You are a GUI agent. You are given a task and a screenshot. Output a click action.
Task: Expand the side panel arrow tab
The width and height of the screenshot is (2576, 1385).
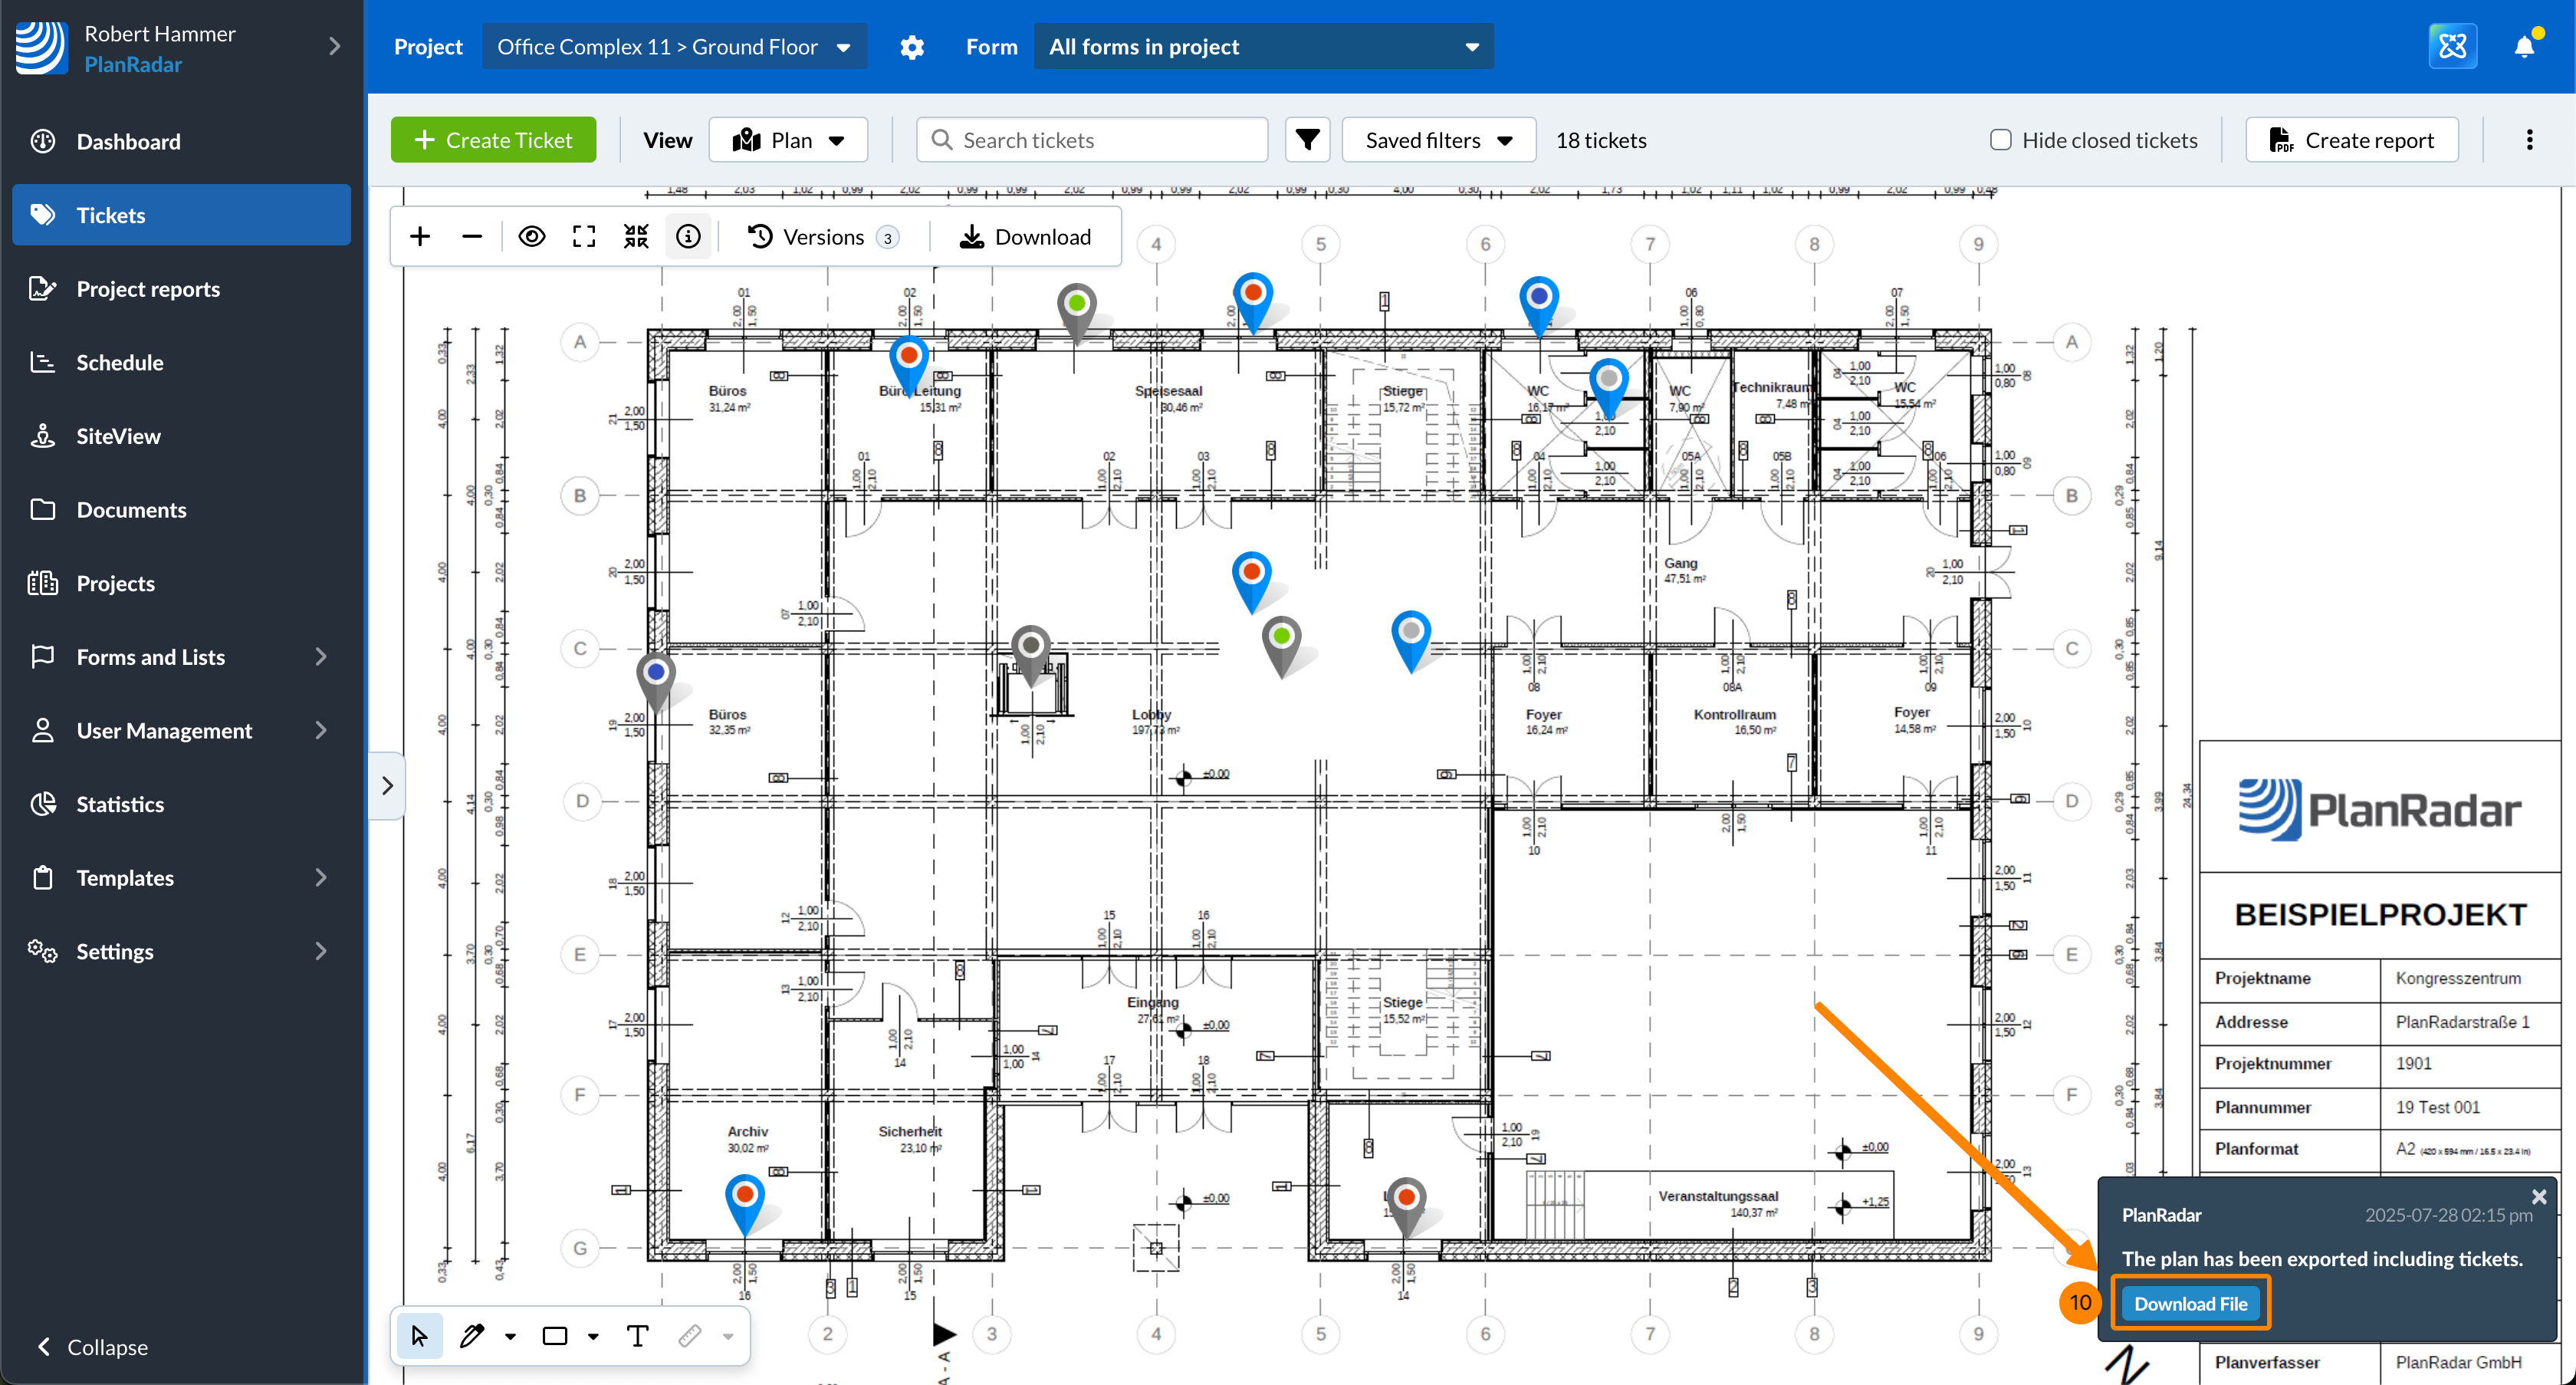[387, 786]
